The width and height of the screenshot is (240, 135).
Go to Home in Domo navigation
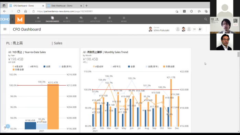[38, 20]
